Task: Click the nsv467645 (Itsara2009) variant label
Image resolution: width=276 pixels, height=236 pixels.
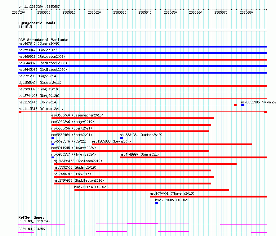Action: [x=39, y=43]
